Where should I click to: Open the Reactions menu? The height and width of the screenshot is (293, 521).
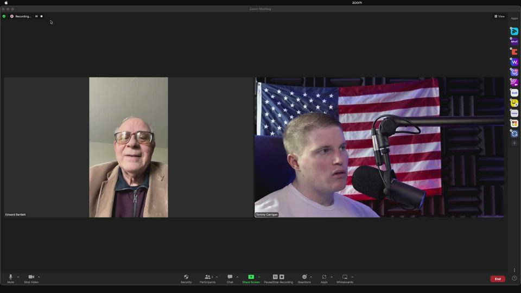pyautogui.click(x=304, y=278)
